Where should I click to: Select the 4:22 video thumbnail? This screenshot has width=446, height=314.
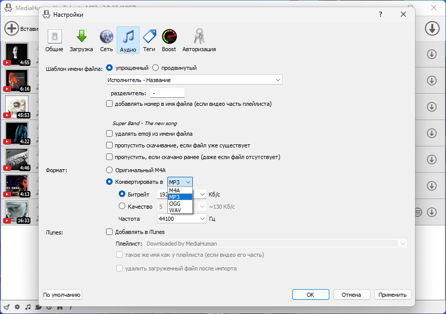point(17,133)
